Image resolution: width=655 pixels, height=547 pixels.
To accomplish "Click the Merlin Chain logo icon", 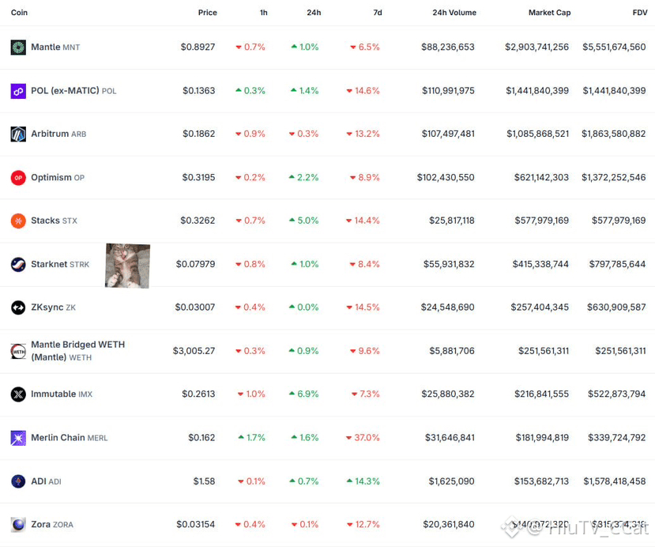I will 18,437.
